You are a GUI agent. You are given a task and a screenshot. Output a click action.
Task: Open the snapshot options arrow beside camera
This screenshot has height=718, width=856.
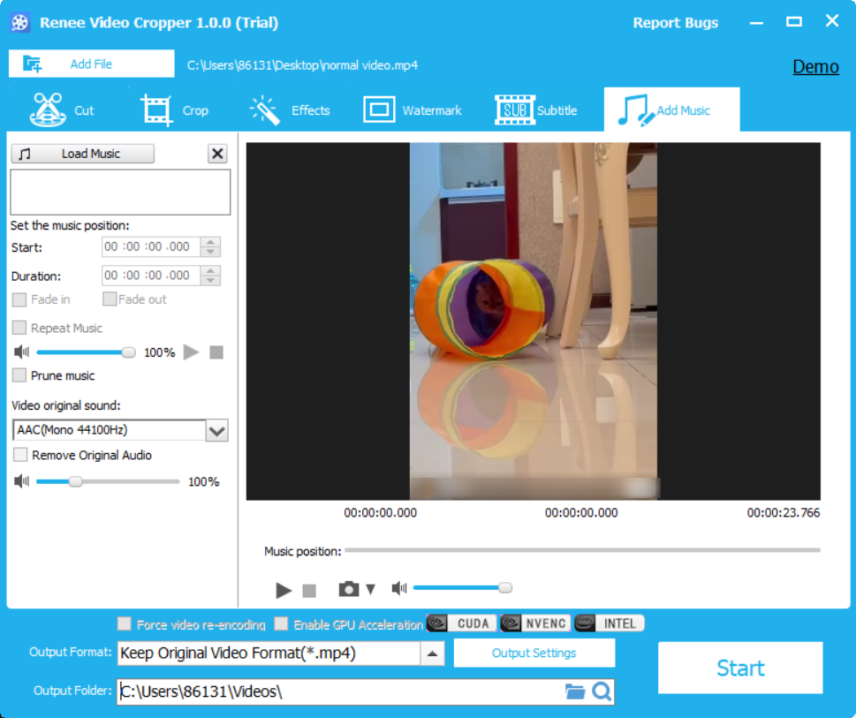(x=371, y=589)
